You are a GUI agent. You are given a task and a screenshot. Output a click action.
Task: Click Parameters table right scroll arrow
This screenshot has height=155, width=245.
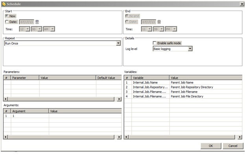coord(119,99)
